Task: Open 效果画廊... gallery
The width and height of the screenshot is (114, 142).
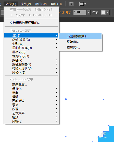Action: [x=31, y=84]
